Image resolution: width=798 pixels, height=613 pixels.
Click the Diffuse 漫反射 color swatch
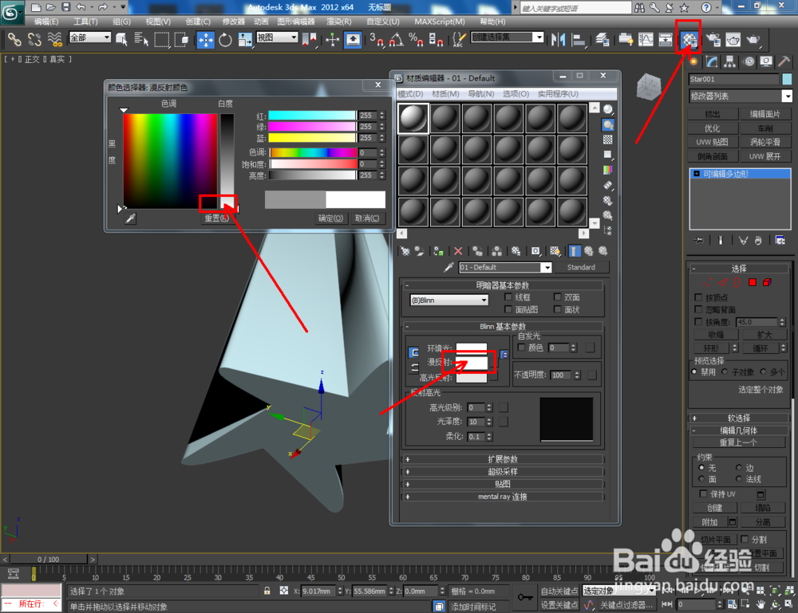[472, 363]
